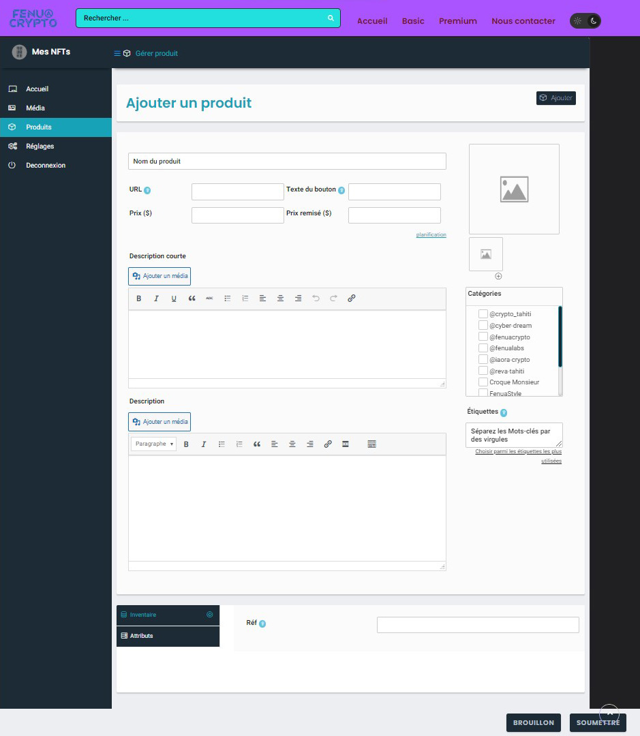This screenshot has height=736, width=640.
Task: Click Ajouter un média above Description courte editor
Action: 159,276
